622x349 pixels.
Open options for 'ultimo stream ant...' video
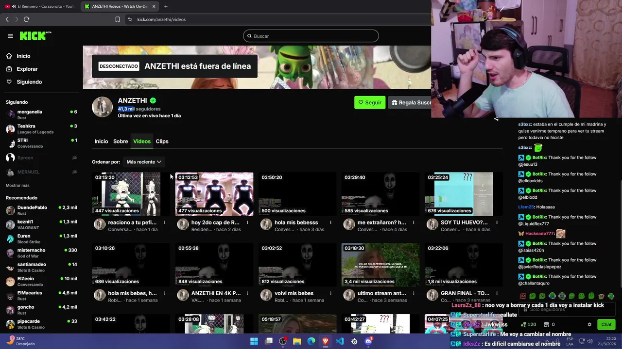(x=414, y=293)
